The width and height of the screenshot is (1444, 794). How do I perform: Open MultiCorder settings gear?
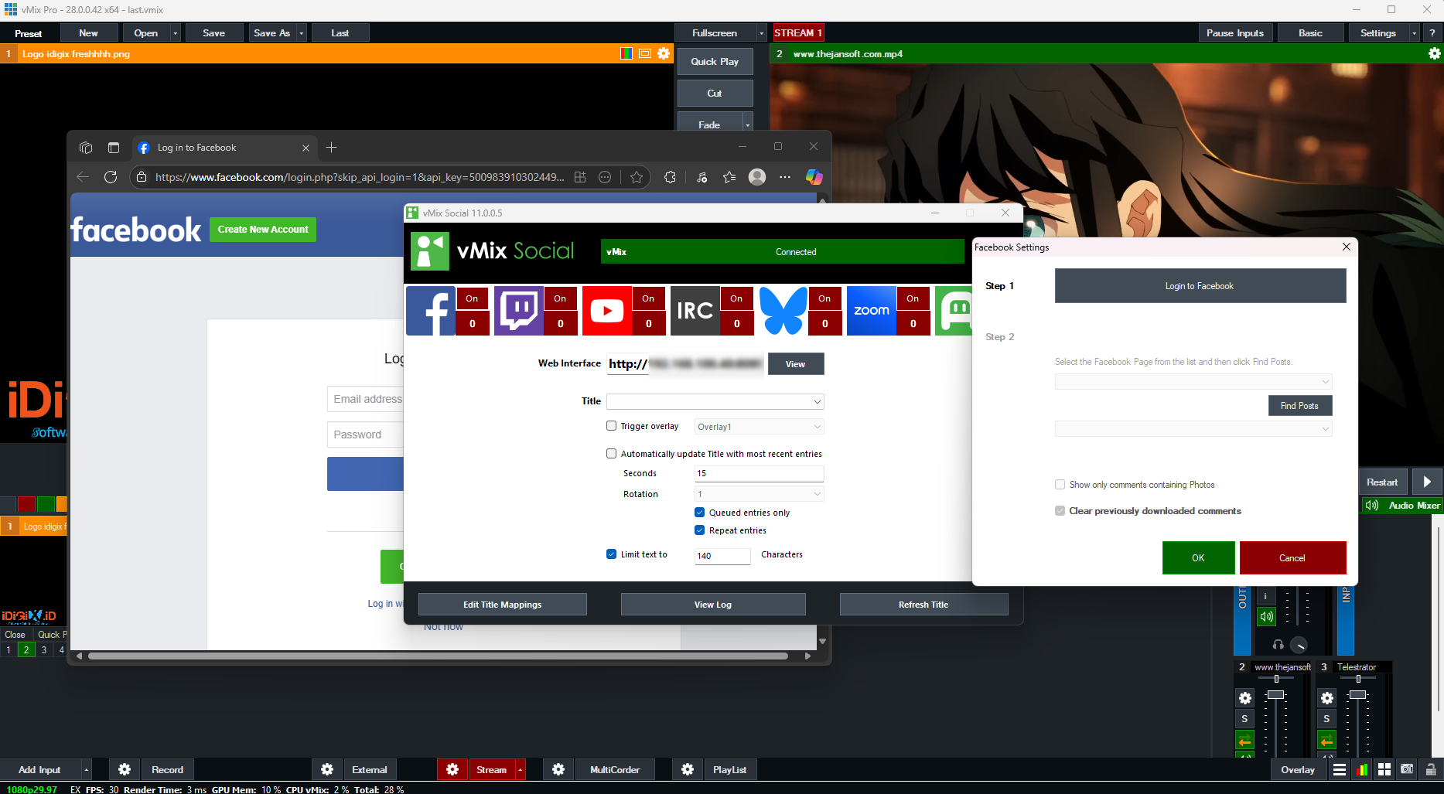tap(558, 769)
